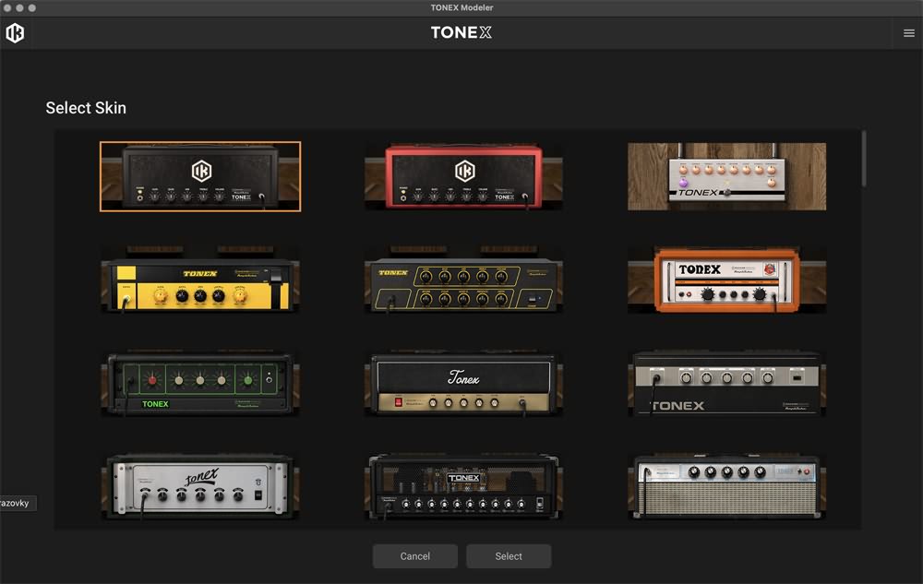This screenshot has height=584, width=923.
Task: Select the green-trimmed TONEX amp skin
Action: pyautogui.click(x=200, y=384)
